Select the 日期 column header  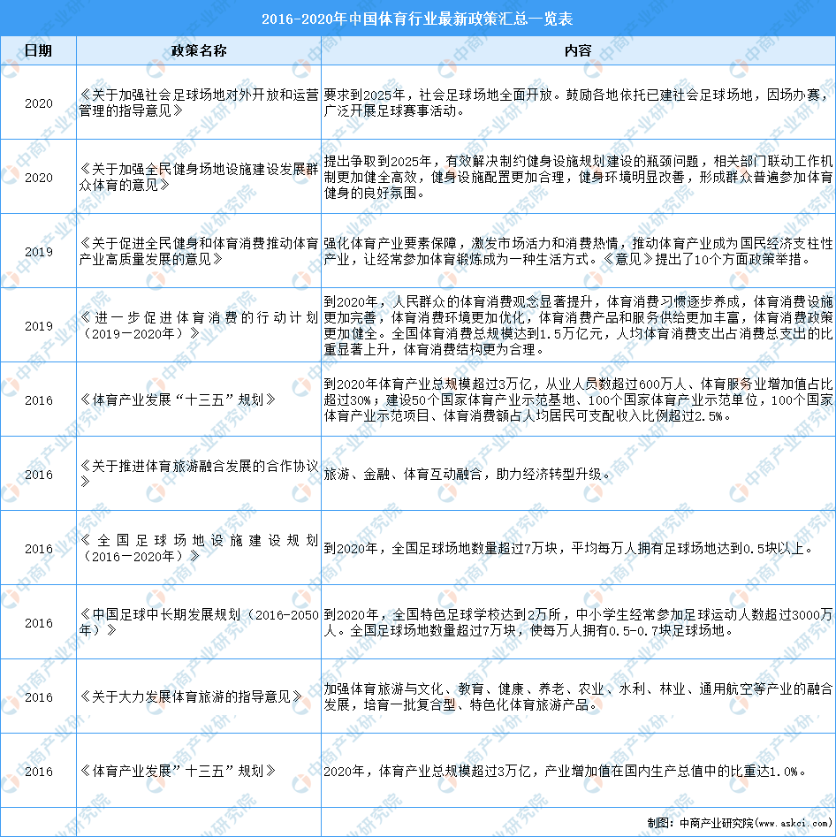38,50
